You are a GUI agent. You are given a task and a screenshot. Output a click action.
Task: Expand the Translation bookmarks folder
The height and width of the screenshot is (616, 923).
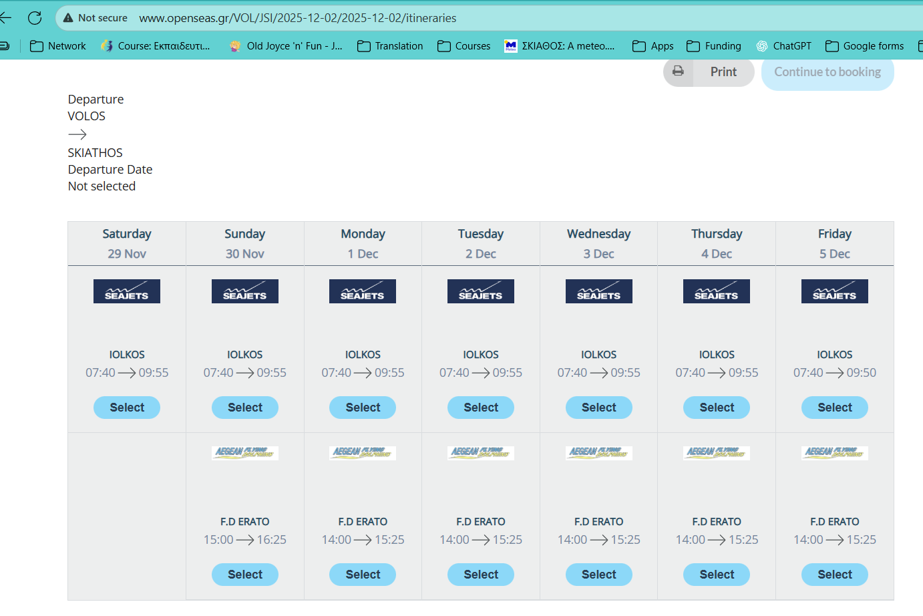tap(390, 46)
